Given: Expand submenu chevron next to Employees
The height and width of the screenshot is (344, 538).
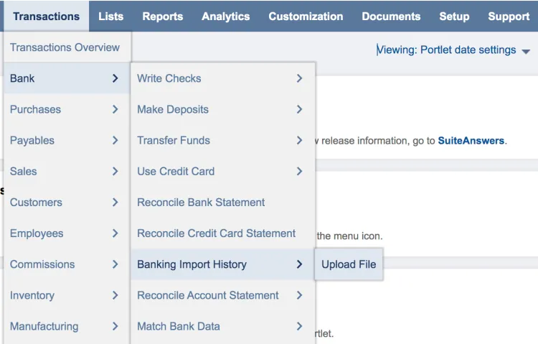Looking at the screenshot, I should click(x=115, y=233).
